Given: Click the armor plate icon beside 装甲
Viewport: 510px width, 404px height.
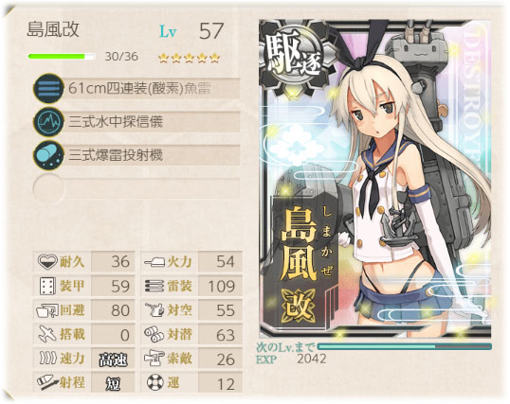Looking at the screenshot, I should point(47,286).
